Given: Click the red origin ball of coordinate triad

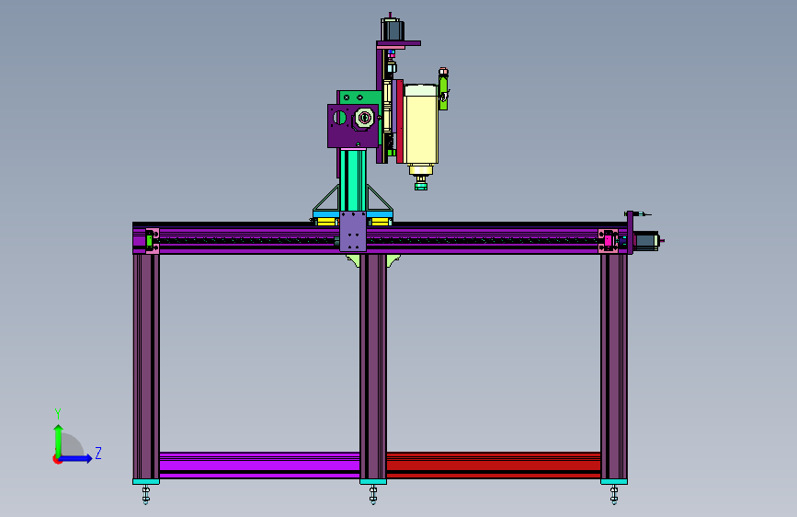Looking at the screenshot, I should click(56, 459).
